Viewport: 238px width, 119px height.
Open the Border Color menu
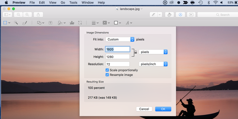(106, 23)
